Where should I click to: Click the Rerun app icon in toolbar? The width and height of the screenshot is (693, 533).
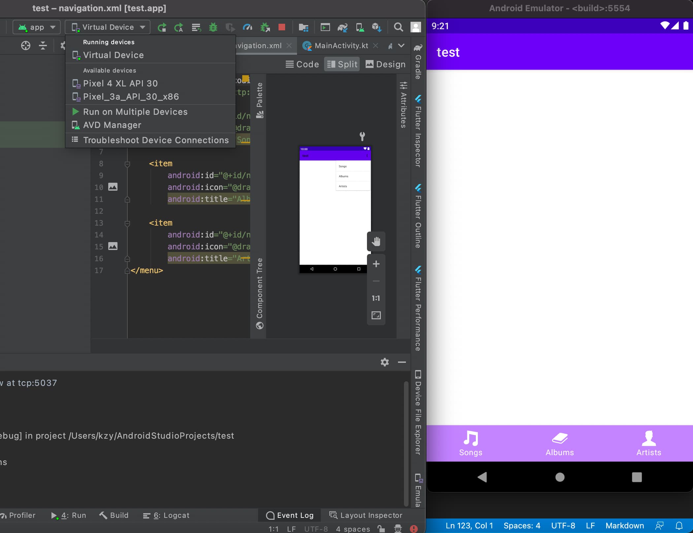(x=162, y=27)
